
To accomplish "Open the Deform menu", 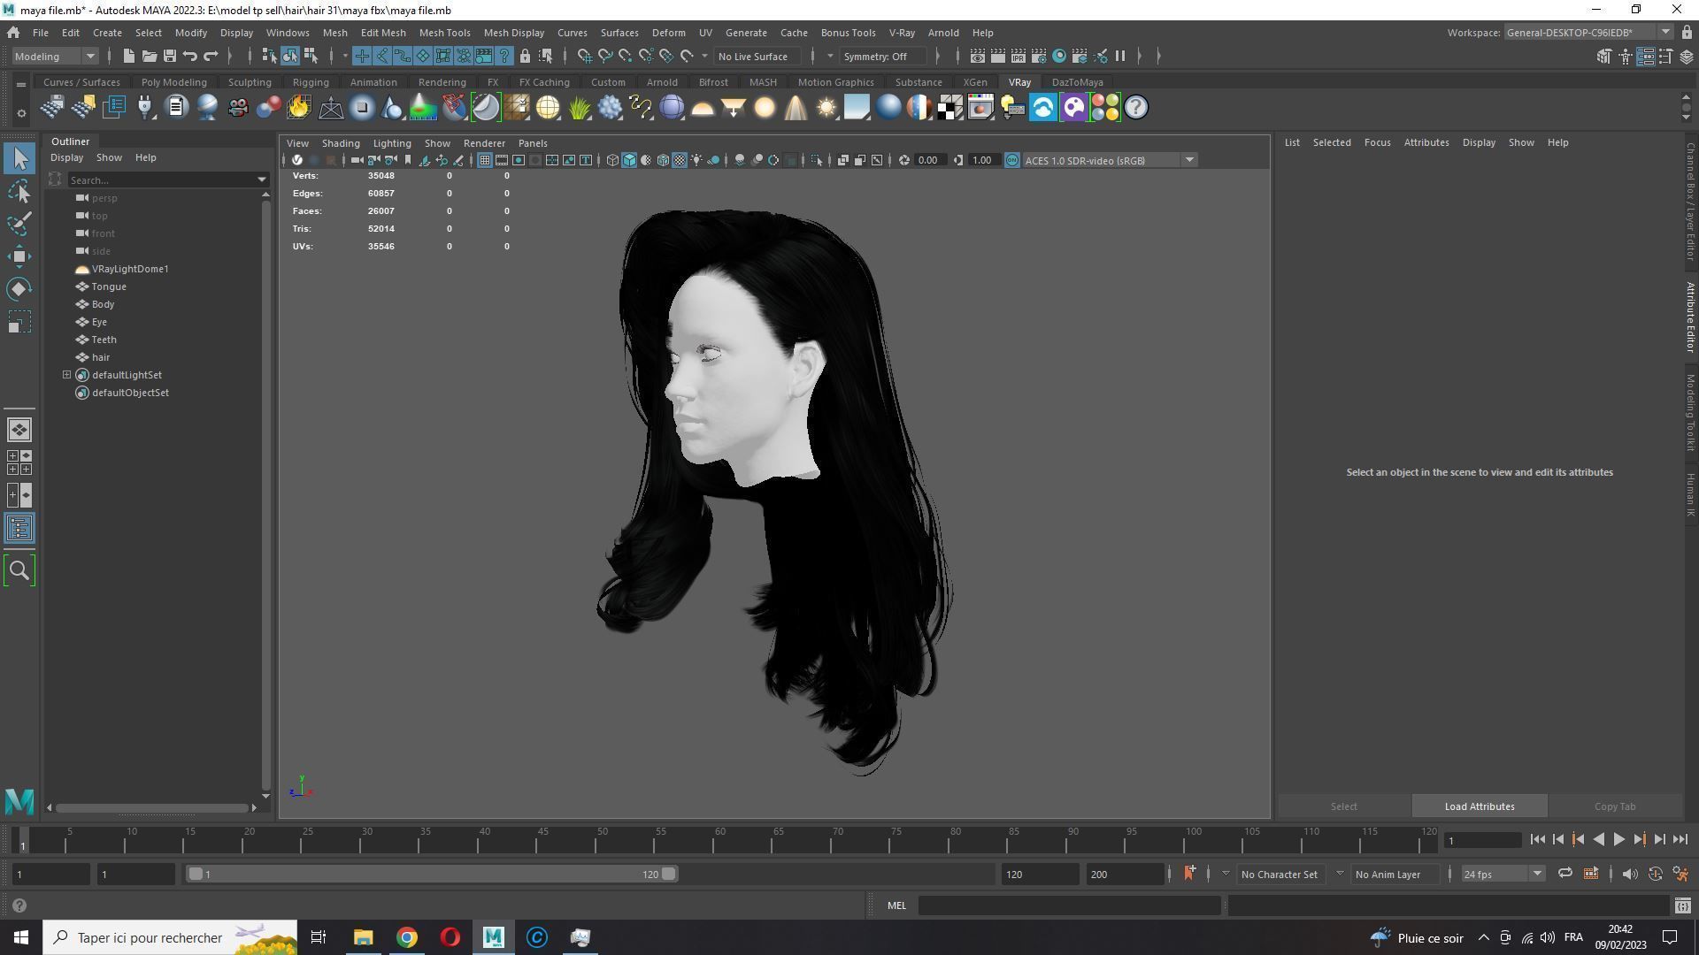I will coord(668,32).
